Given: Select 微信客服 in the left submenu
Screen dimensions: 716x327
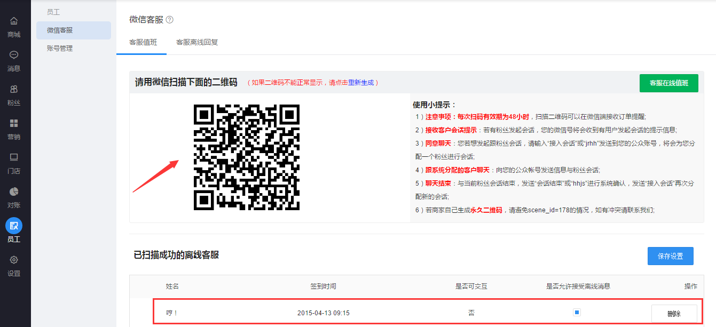Looking at the screenshot, I should [x=60, y=30].
